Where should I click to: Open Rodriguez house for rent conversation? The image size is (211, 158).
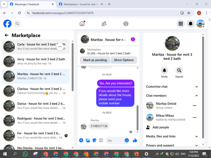coord(35,121)
